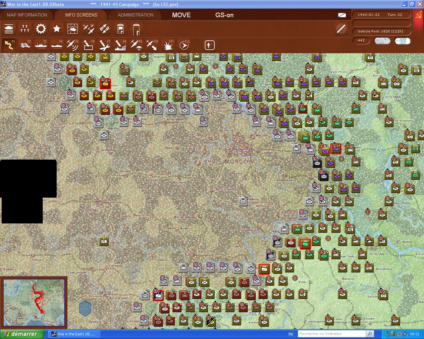Click the opposing arrows toolbar icon
This screenshot has width=424, height=339.
click(104, 29)
